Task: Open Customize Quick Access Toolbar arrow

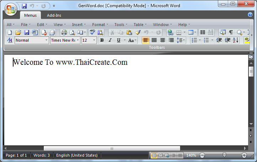Action: pyautogui.click(x=54, y=6)
